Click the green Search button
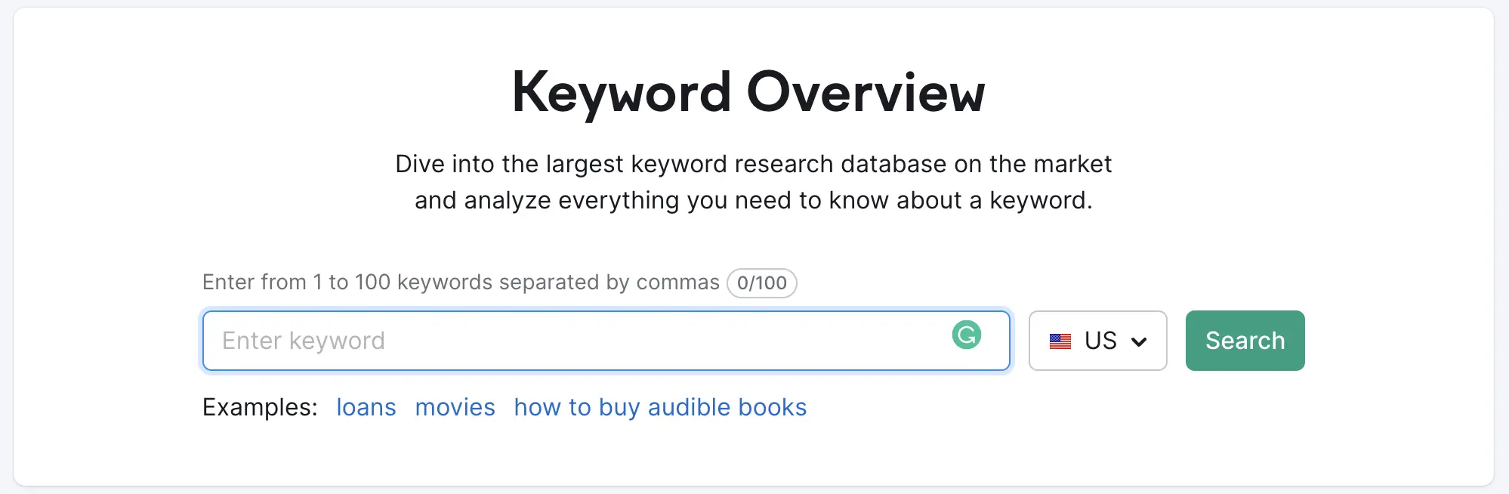Image resolution: width=1509 pixels, height=494 pixels. point(1245,341)
